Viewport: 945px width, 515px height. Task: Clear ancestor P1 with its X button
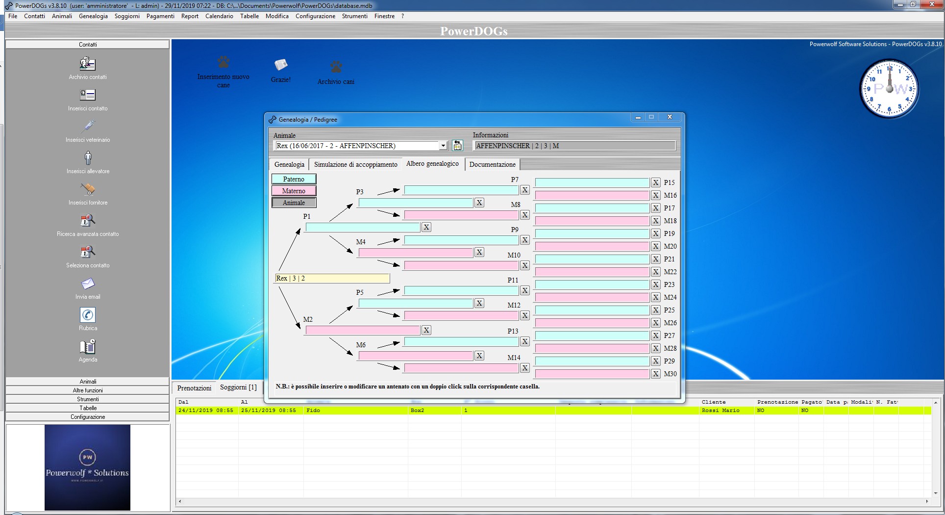[x=426, y=227]
